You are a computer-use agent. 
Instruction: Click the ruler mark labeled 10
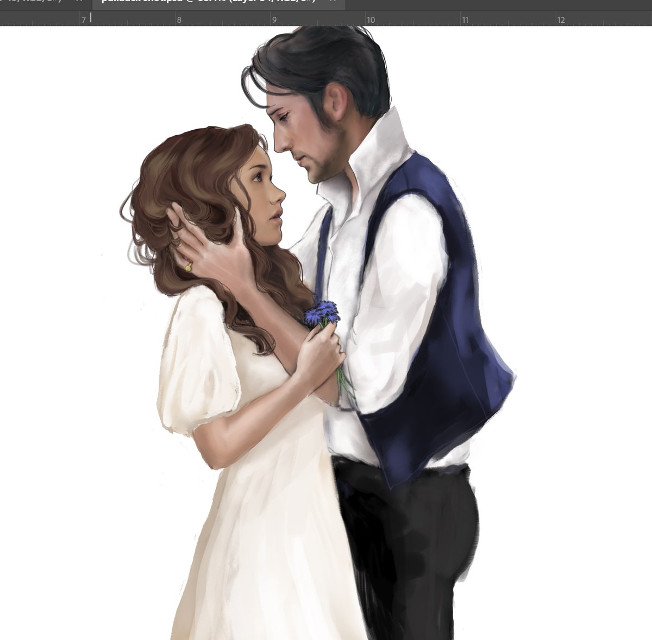[371, 20]
